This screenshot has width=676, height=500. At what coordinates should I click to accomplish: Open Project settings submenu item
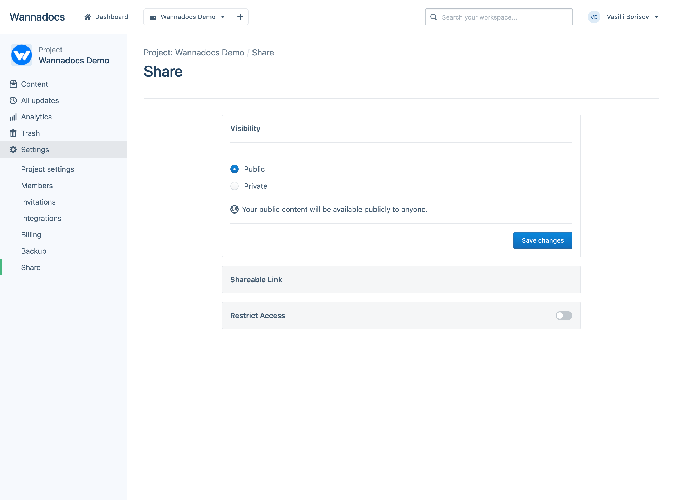pos(48,169)
